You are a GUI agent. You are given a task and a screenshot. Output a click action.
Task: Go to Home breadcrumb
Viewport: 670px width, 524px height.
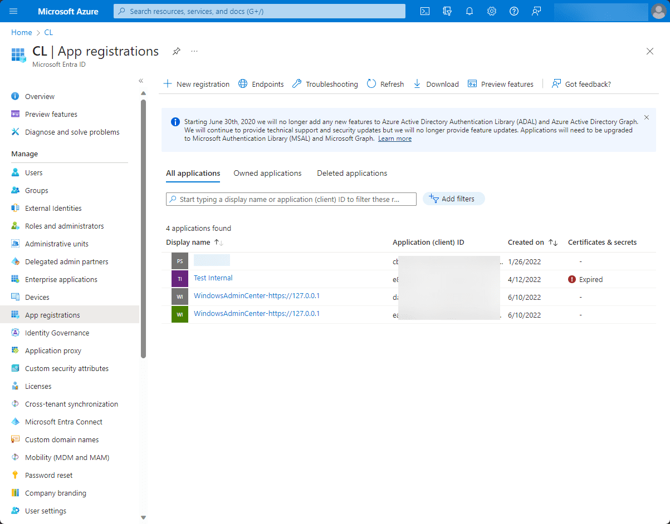[x=22, y=32]
